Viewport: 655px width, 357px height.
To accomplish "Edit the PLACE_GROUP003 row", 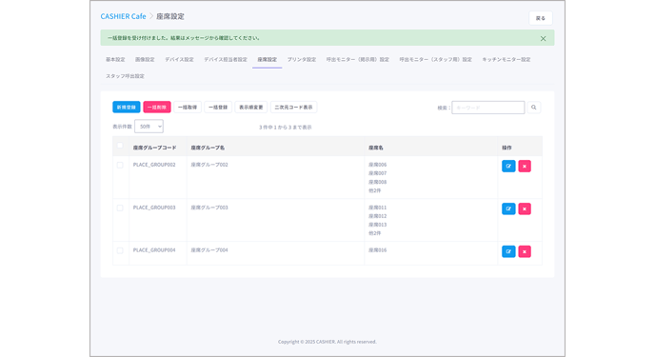I will 508,208.
